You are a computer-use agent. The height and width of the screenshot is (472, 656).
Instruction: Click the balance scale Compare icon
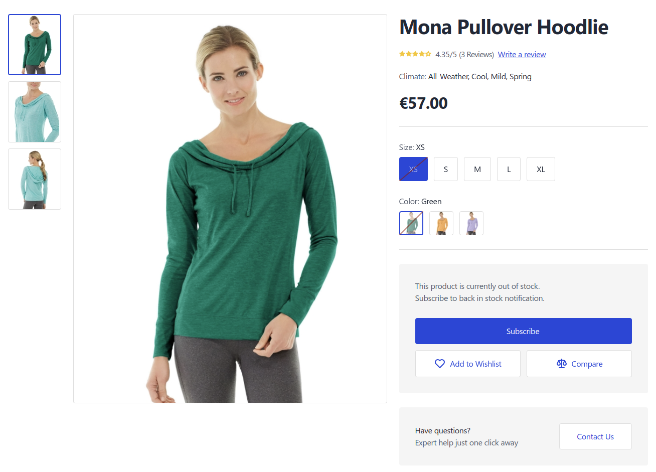click(x=562, y=364)
